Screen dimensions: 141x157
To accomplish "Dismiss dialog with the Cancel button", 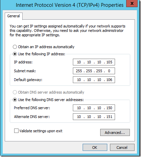I will [x=122, y=147].
